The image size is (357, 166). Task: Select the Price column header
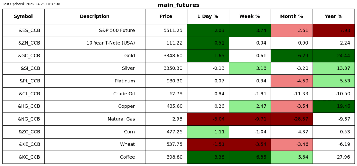point(166,16)
